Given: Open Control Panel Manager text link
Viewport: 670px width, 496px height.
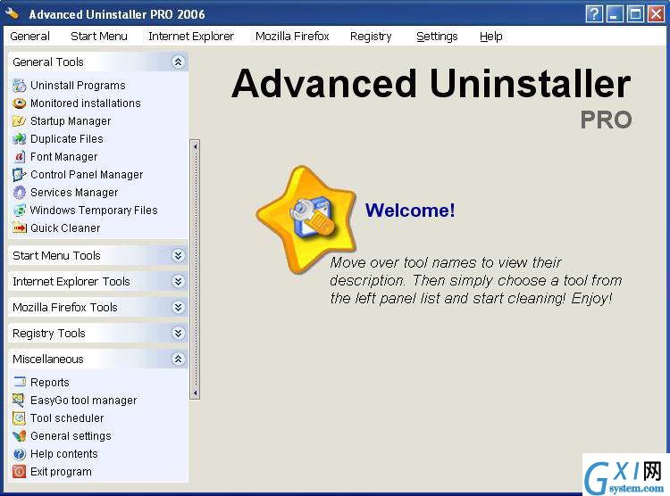Looking at the screenshot, I should 87,175.
